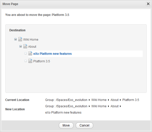The image size is (152, 132).
Task: Click About in New Location breadcrumb
Action: [114, 106]
